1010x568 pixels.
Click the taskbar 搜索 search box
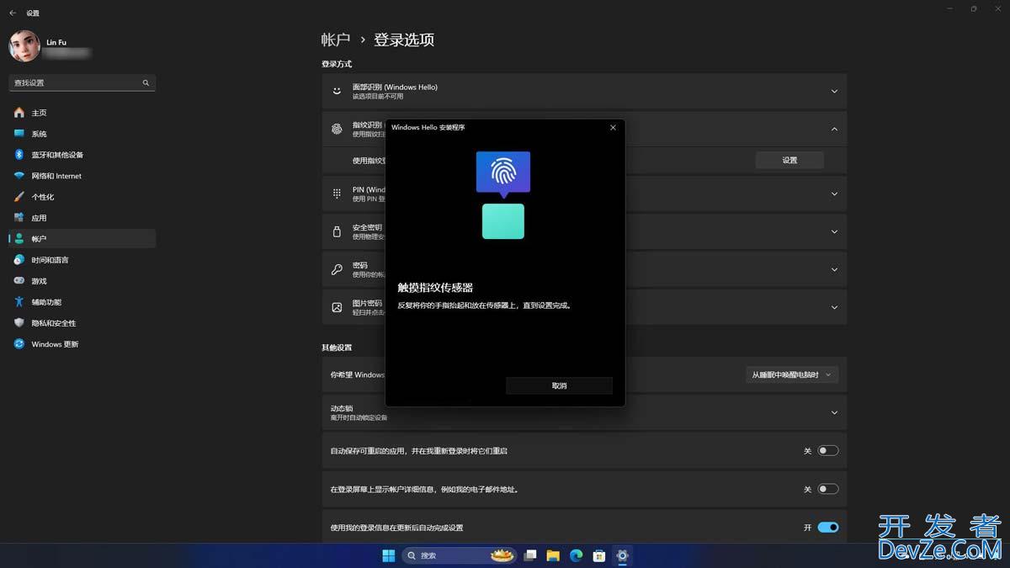pyautogui.click(x=459, y=555)
